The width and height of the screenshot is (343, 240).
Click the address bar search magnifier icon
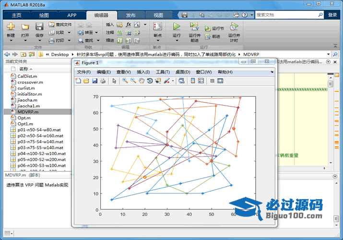pyautogui.click(x=335, y=54)
